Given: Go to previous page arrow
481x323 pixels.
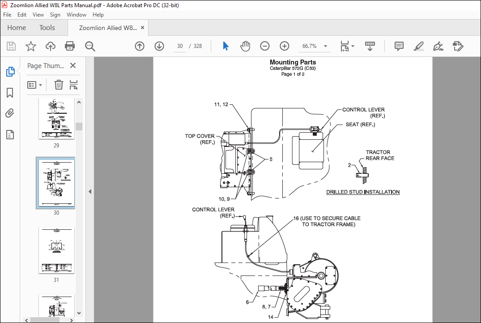Looking at the screenshot, I should [140, 46].
